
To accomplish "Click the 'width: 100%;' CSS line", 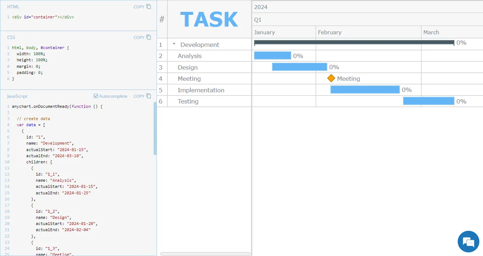I will [x=32, y=54].
